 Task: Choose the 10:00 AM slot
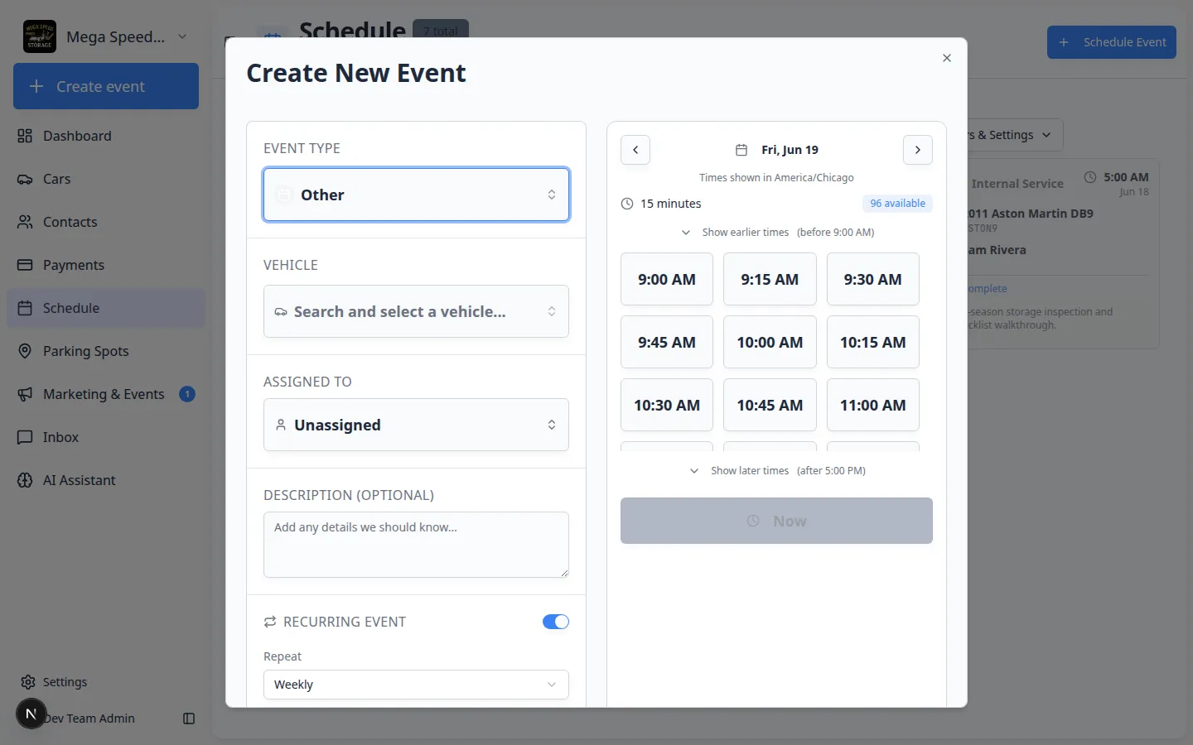tap(770, 342)
